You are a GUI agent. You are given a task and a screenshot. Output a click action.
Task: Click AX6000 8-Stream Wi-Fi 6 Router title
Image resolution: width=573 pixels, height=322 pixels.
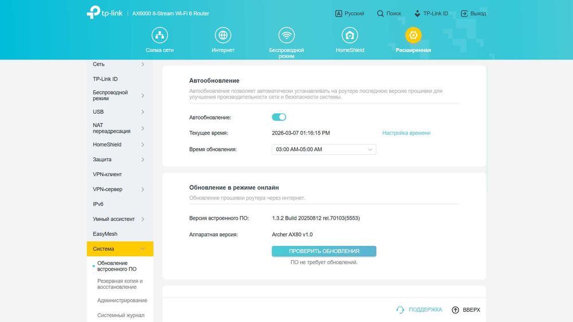point(171,14)
